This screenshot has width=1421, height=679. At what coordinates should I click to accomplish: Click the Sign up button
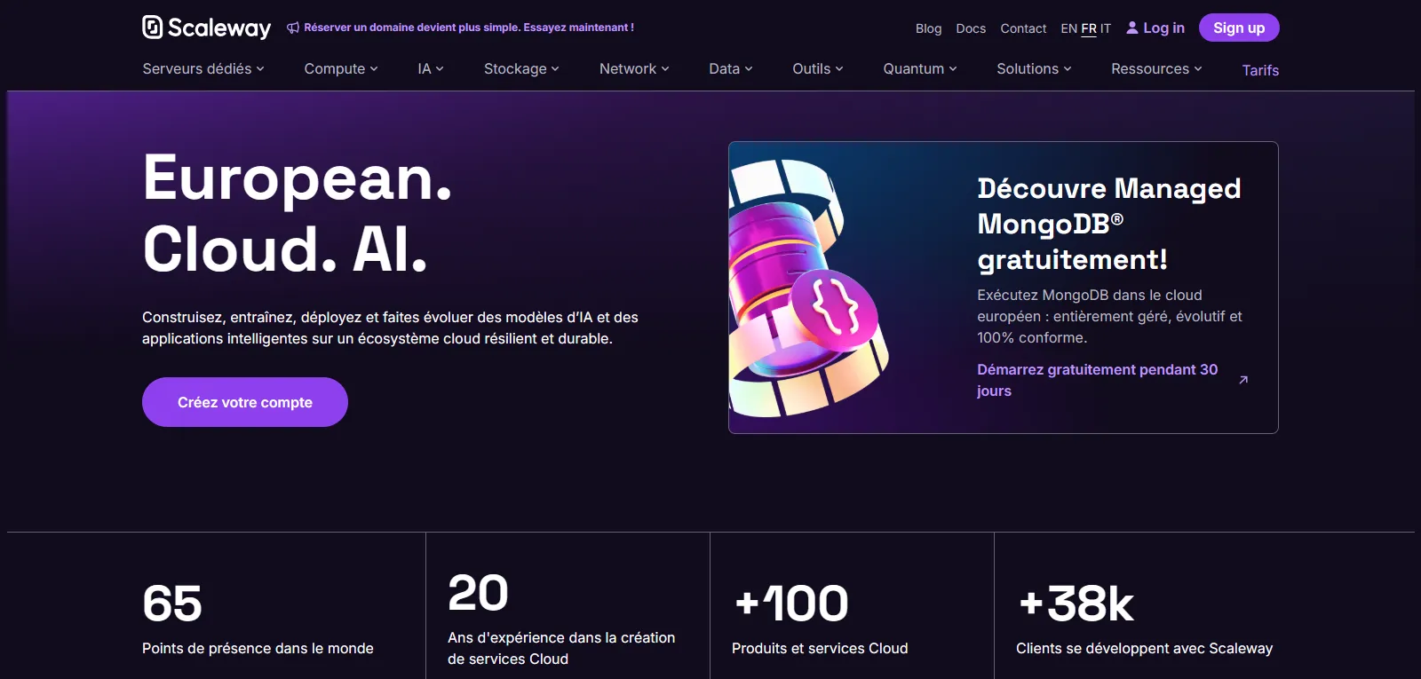pos(1239,28)
